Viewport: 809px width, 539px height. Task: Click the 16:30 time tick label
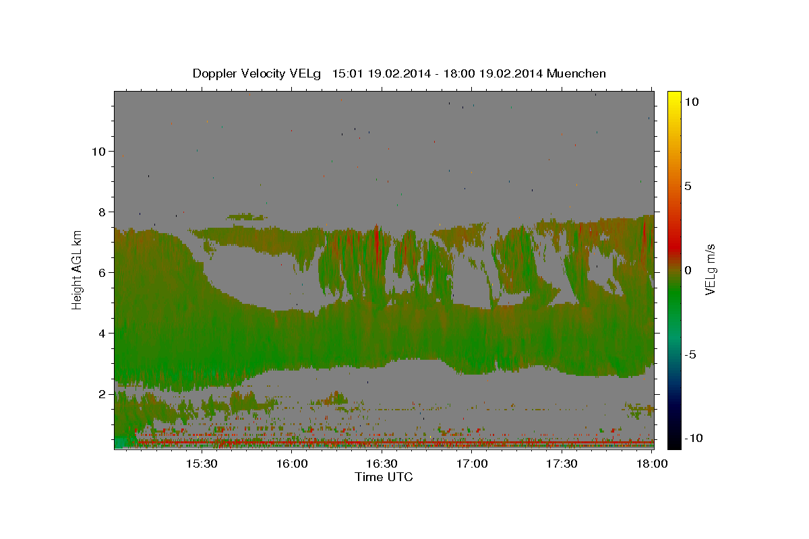(382, 464)
